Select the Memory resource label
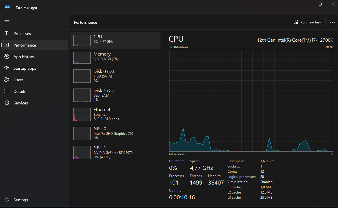The width and height of the screenshot is (338, 208). coord(102,54)
